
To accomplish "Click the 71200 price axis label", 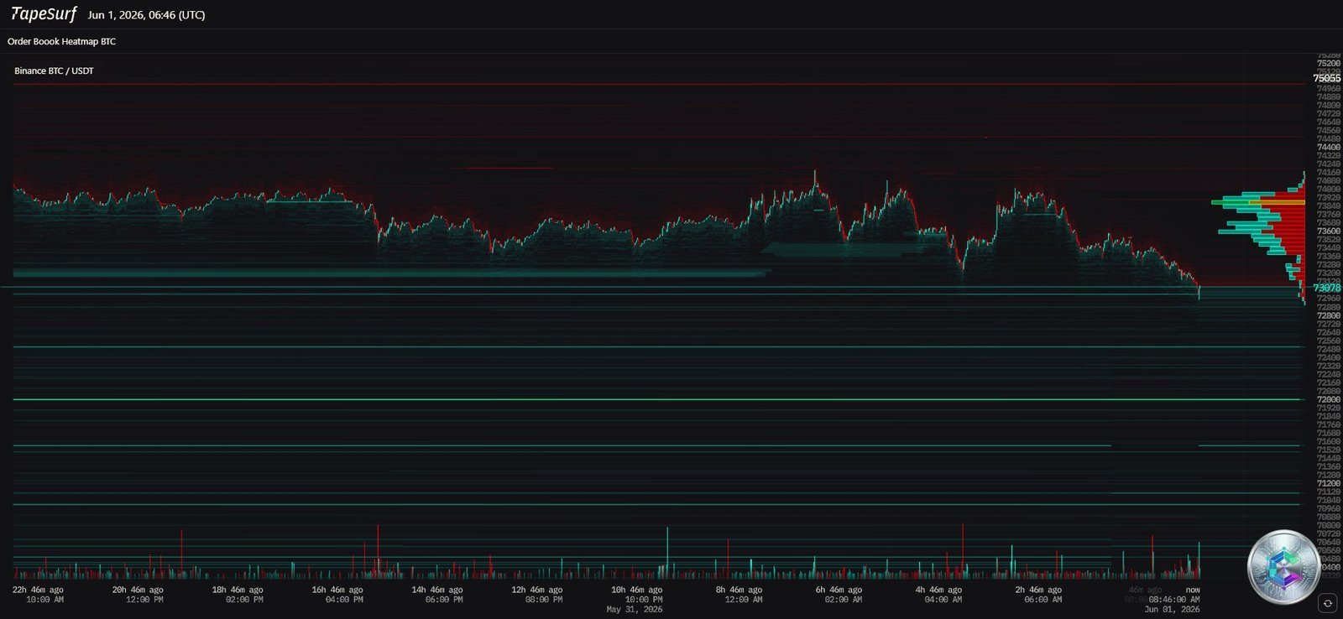I will click(1329, 483).
